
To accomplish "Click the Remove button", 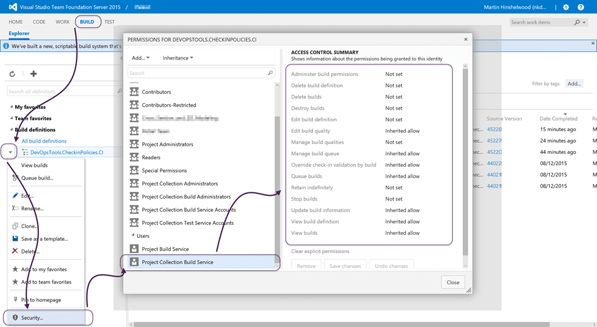I will (306, 265).
